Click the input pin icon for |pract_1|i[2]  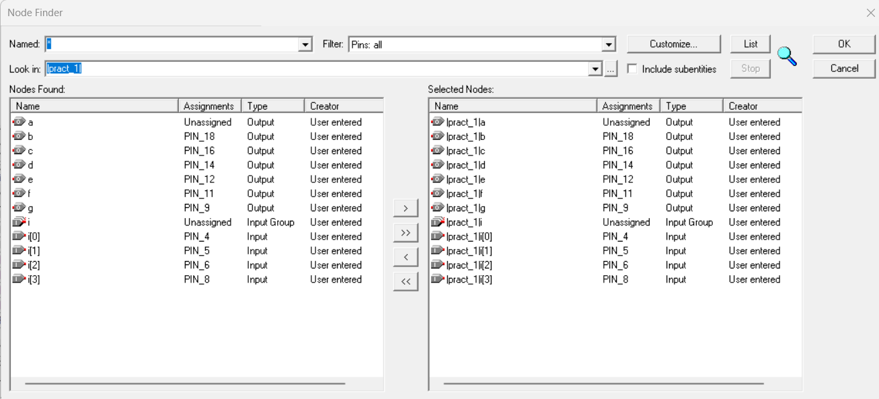(x=438, y=265)
